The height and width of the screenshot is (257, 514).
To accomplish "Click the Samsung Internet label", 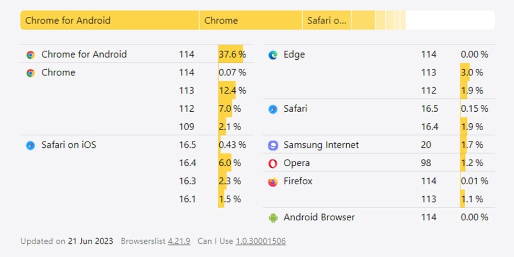I will pyautogui.click(x=321, y=145).
